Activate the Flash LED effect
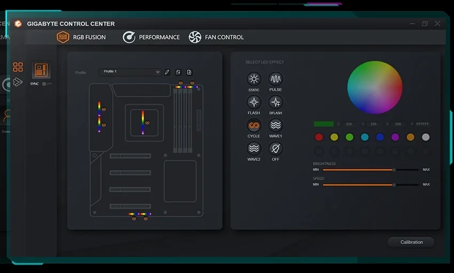This screenshot has height=273, width=454. [254, 102]
